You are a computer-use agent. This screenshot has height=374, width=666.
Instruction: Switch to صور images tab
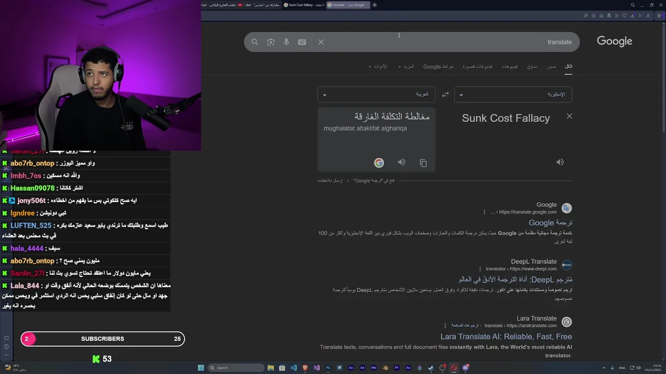pyautogui.click(x=552, y=66)
